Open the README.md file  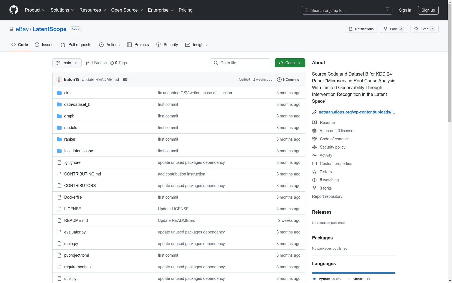coord(76,220)
